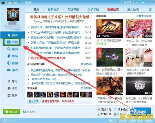Open 设置 gear in title bar
This screenshot has width=155, height=123.
pos(128,2)
